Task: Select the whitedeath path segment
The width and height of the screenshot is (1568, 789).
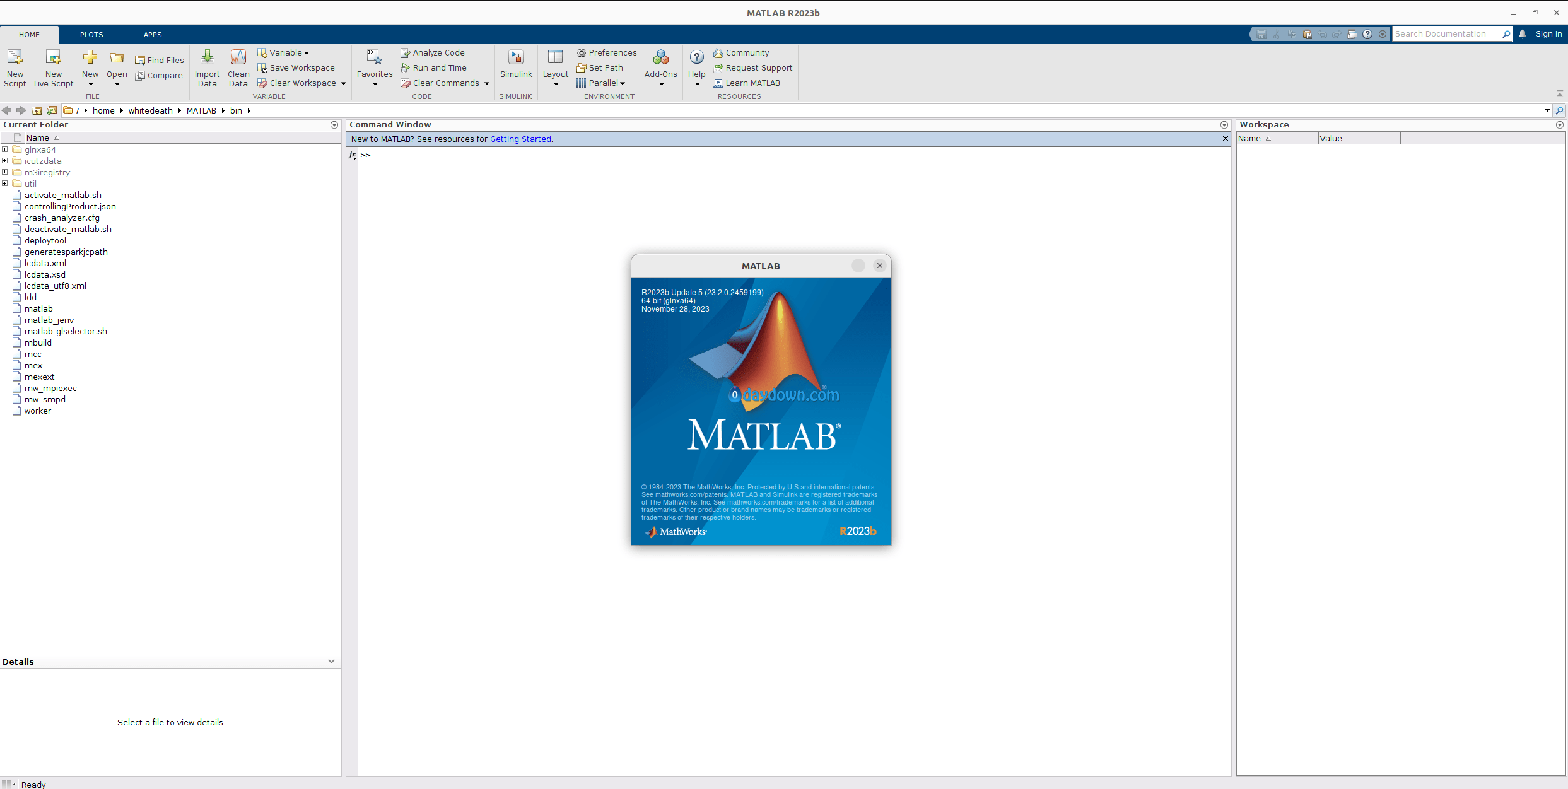Action: (x=150, y=110)
